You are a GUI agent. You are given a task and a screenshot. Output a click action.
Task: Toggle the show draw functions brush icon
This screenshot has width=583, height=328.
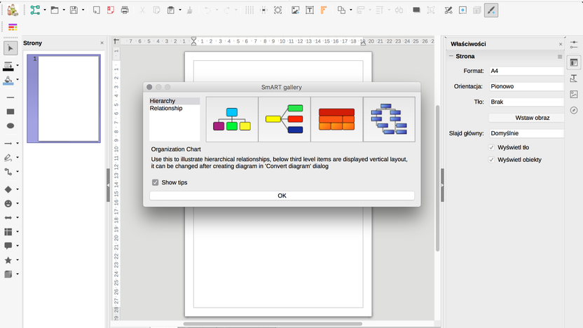pyautogui.click(x=491, y=10)
